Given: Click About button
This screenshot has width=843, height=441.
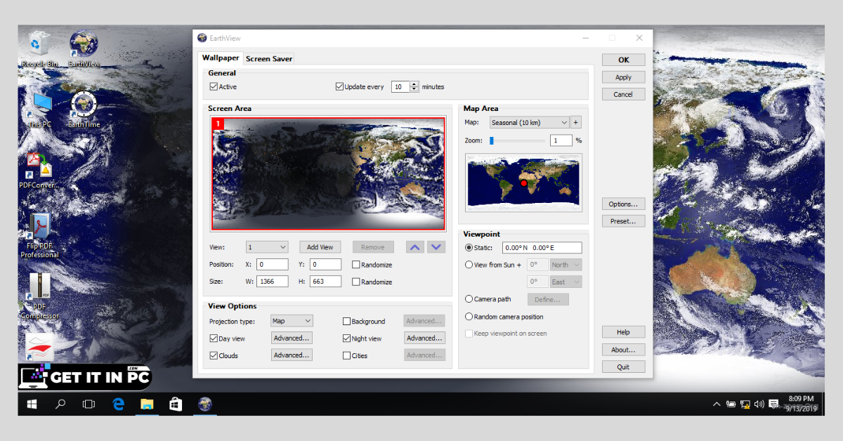Looking at the screenshot, I should (623, 350).
